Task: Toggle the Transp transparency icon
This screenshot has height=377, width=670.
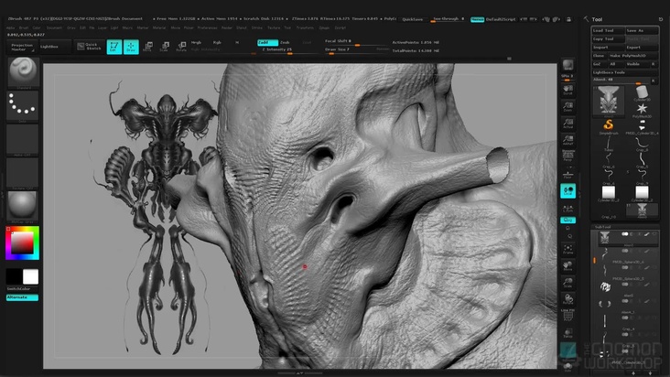Action: (x=567, y=332)
